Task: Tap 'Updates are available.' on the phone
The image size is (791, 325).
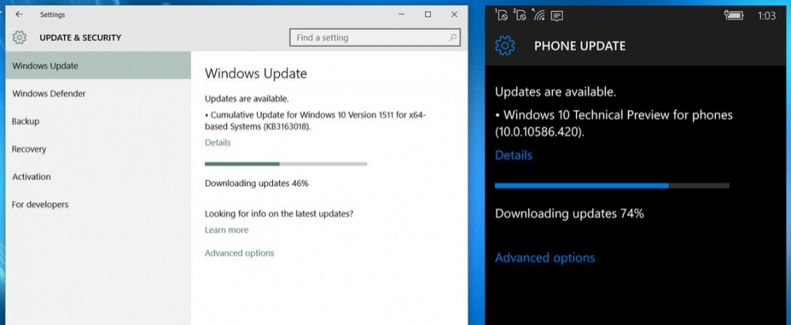Action: pos(555,93)
